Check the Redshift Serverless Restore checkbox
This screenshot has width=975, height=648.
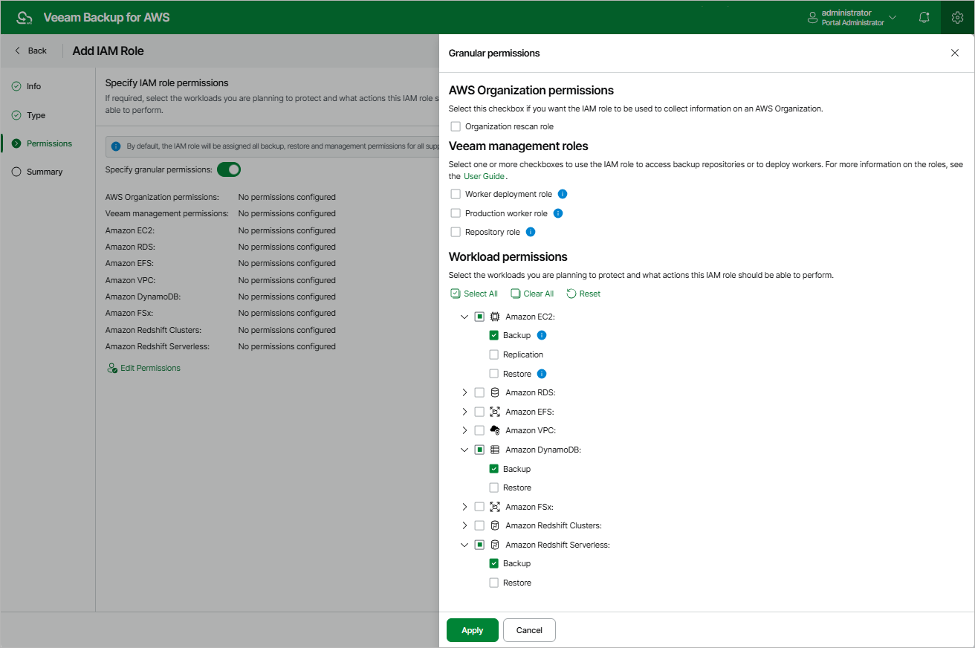tap(494, 583)
